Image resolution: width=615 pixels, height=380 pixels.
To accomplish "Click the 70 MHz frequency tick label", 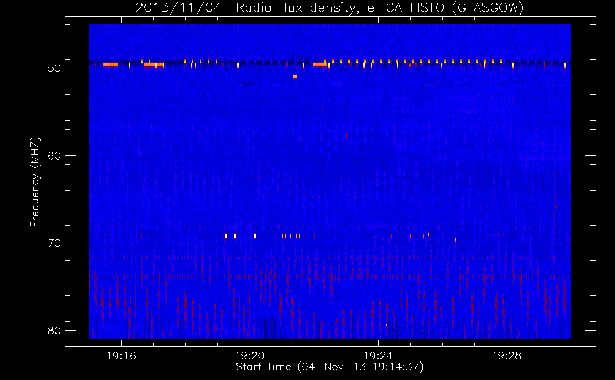I will point(54,243).
